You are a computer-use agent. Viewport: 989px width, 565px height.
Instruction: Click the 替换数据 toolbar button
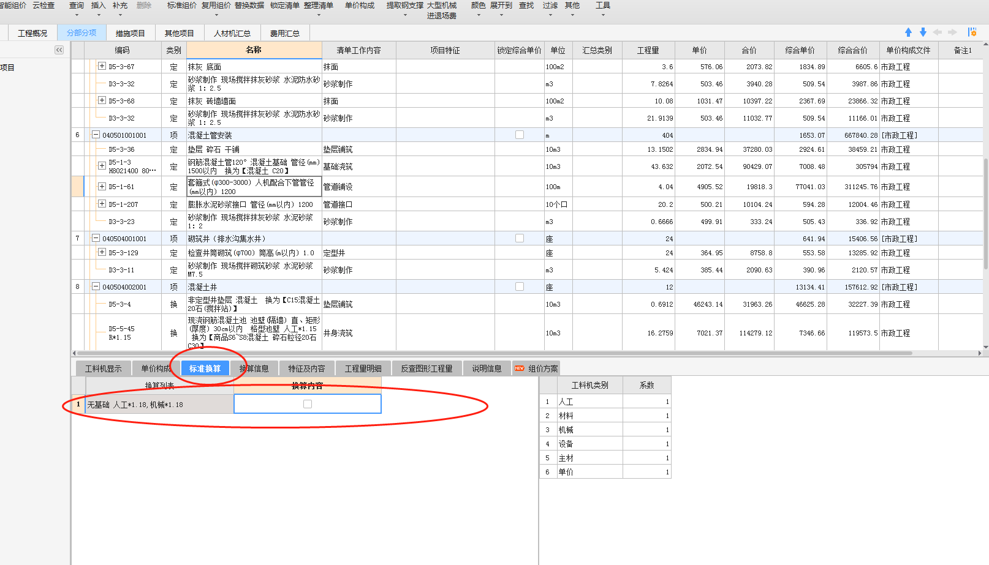[249, 6]
